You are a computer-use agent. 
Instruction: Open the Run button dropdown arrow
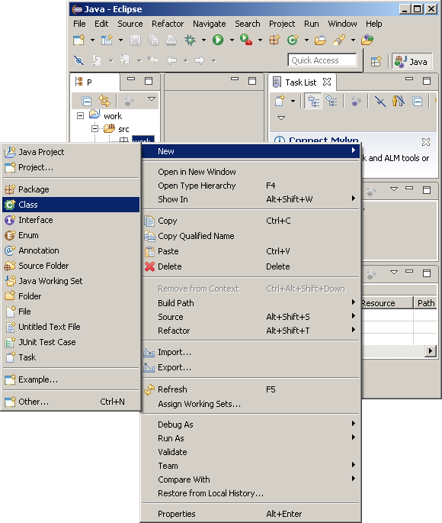click(x=232, y=40)
